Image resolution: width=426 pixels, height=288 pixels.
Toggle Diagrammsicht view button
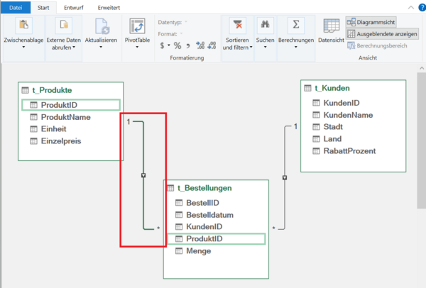click(382, 23)
